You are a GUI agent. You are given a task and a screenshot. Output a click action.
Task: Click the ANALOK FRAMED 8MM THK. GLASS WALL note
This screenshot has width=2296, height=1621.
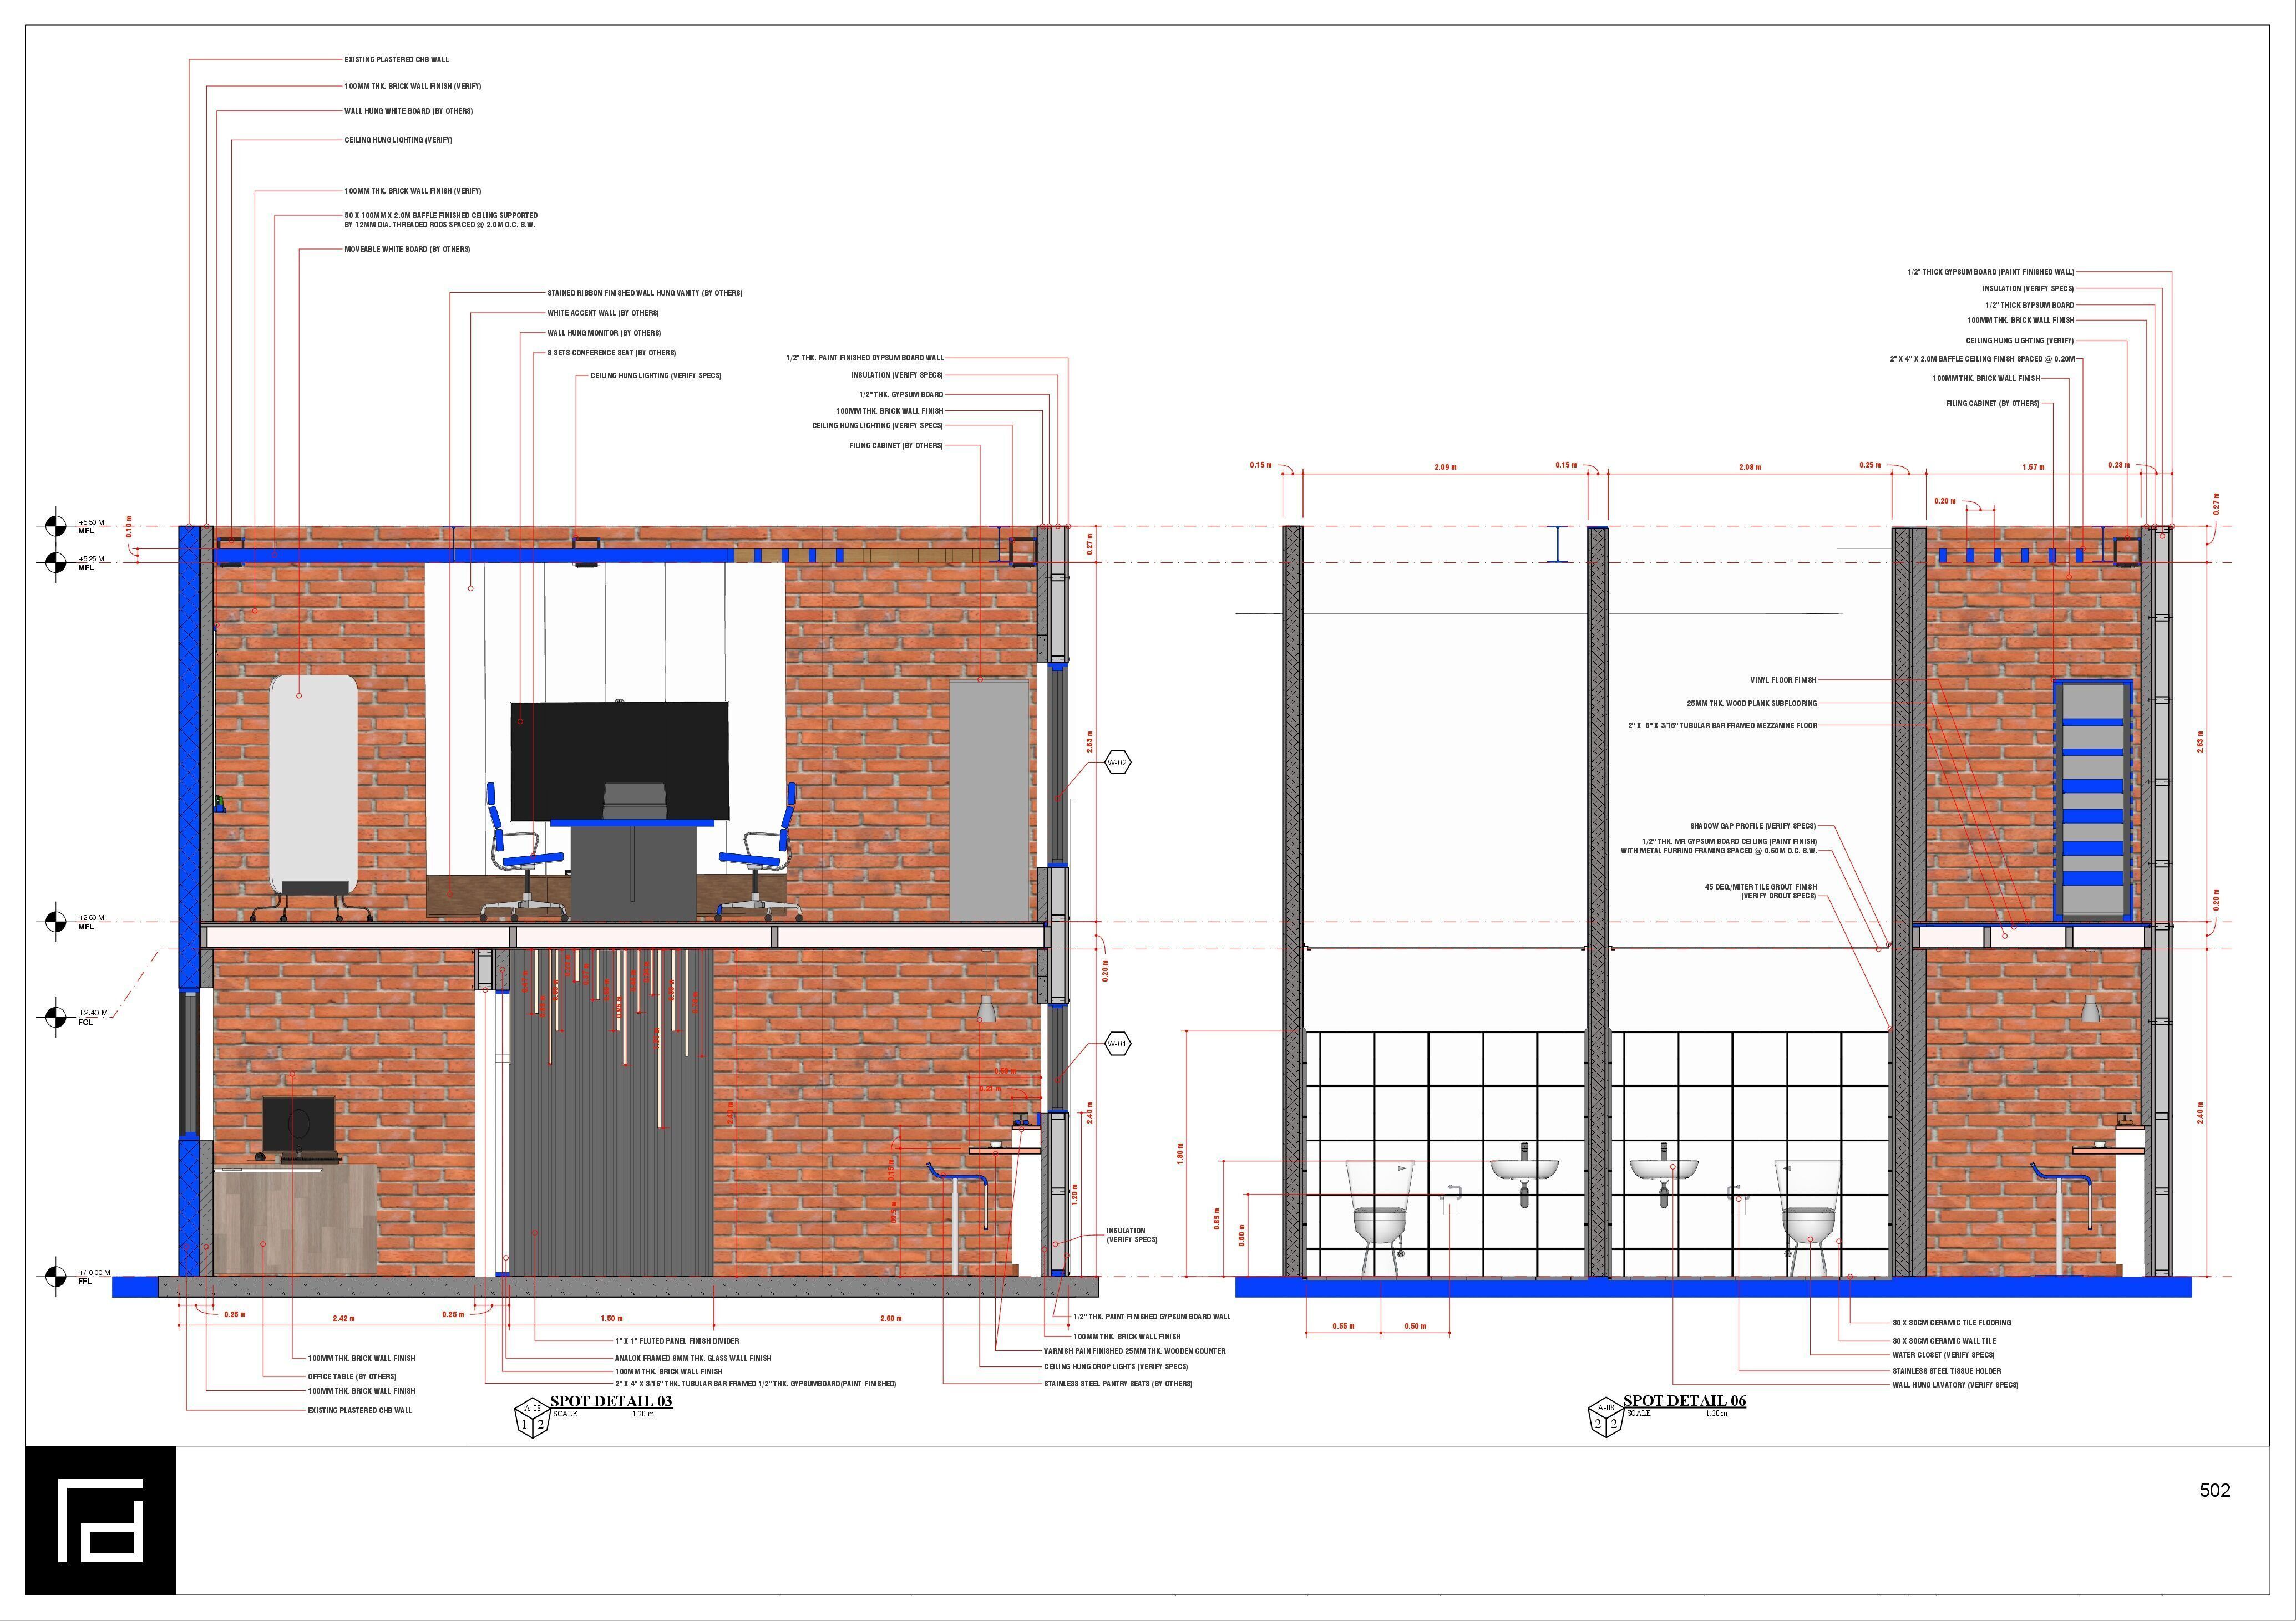(x=693, y=1358)
